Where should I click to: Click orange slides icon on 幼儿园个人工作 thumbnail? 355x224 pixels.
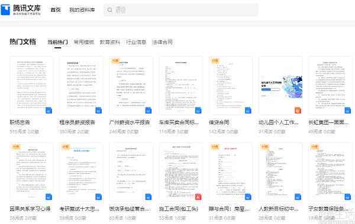tap(298, 110)
